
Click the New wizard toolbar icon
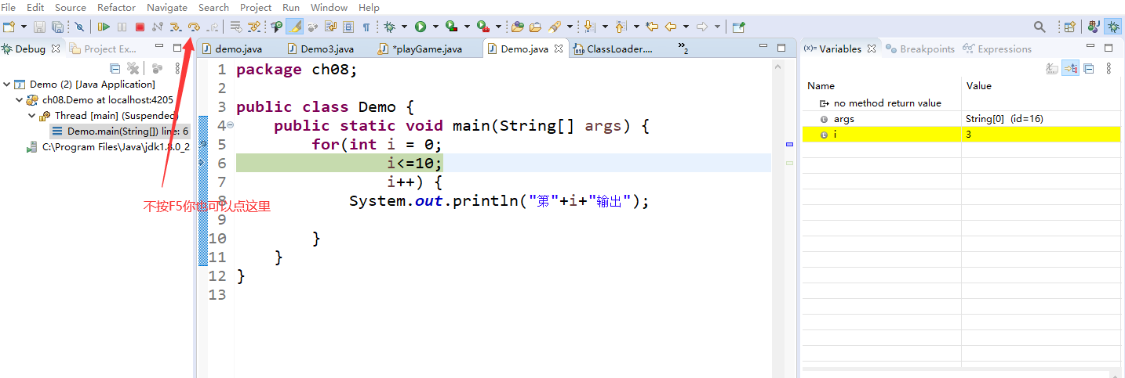pyautogui.click(x=9, y=27)
